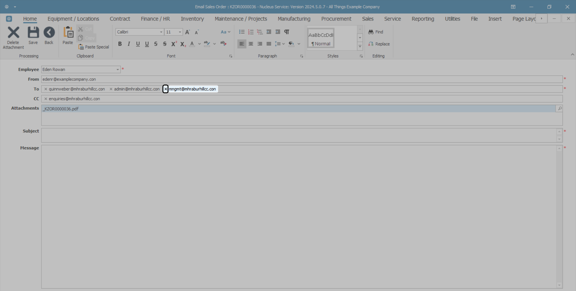Open the Font dialog launcher

(x=231, y=56)
